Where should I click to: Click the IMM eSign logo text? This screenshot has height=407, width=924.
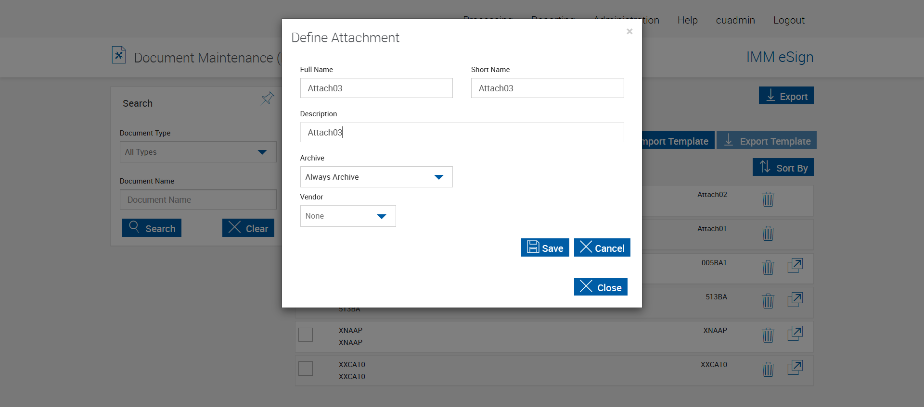[x=780, y=57]
